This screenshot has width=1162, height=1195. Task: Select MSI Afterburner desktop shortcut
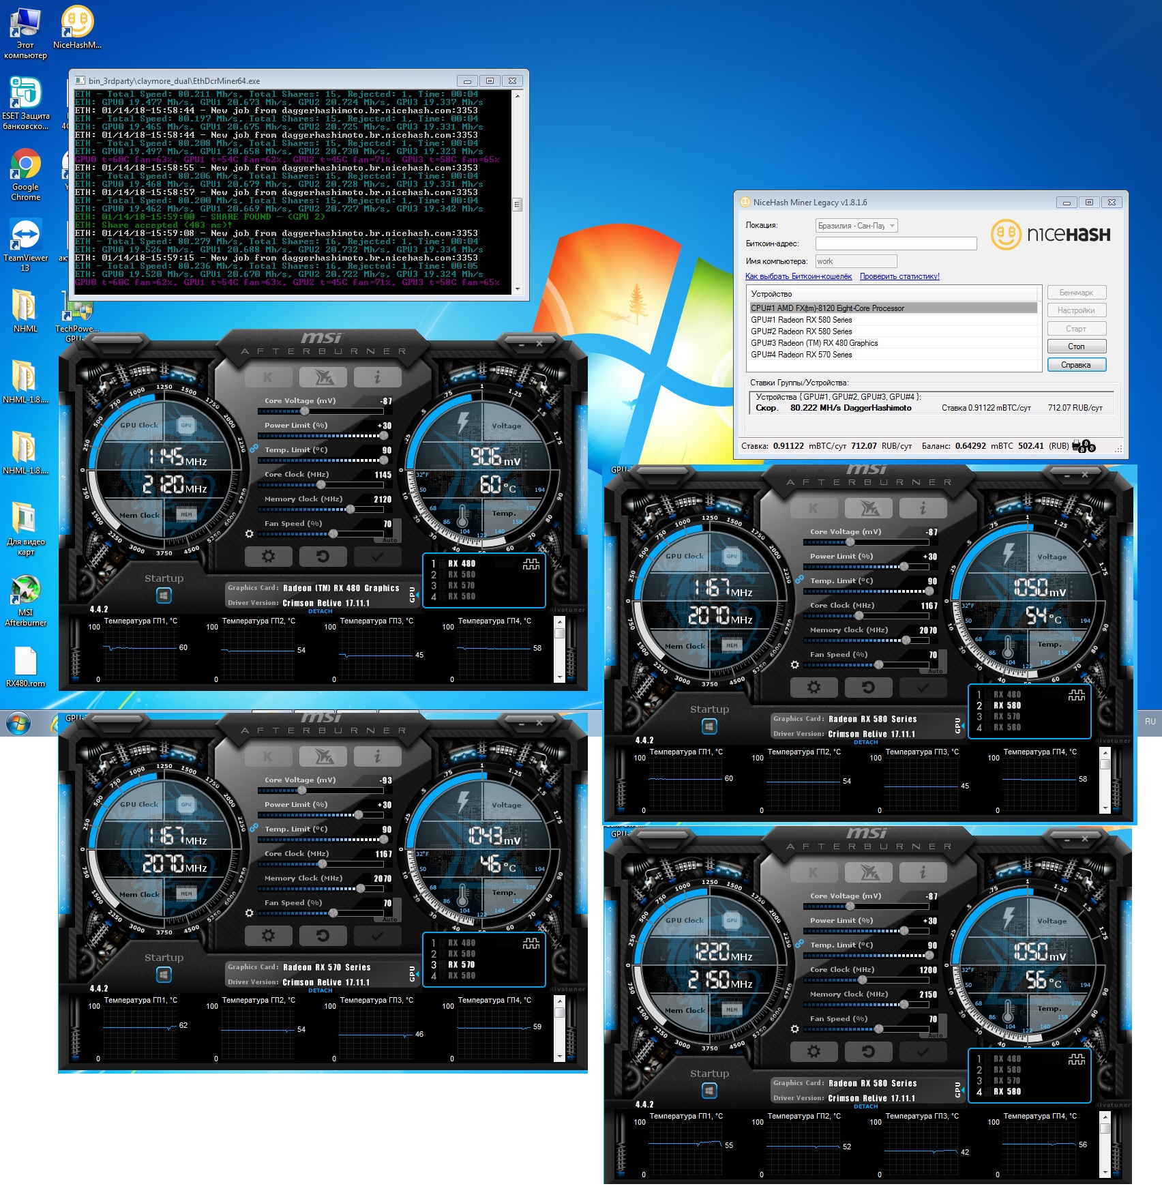click(x=25, y=601)
